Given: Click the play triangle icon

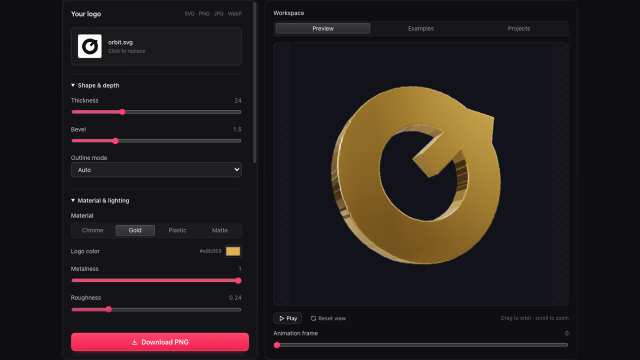Looking at the screenshot, I should click(281, 318).
